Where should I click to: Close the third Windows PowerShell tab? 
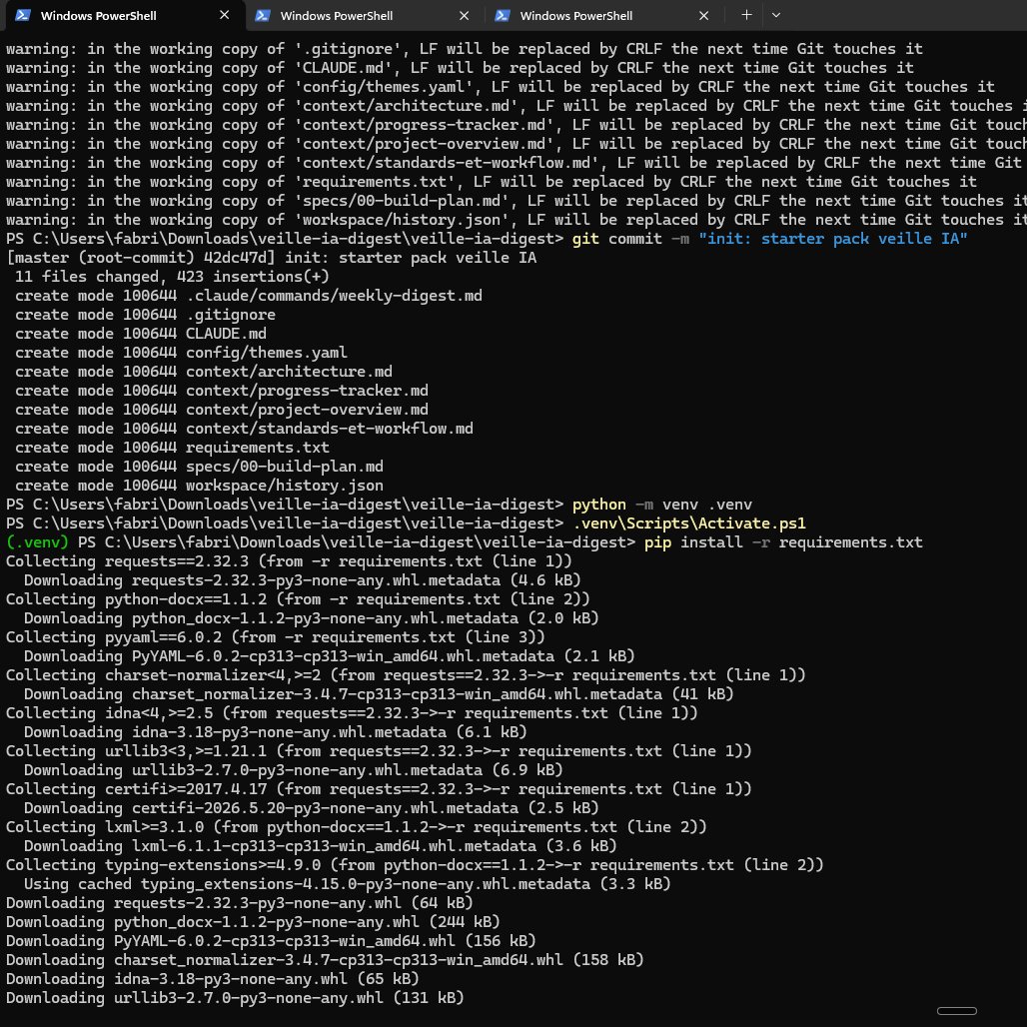(704, 15)
